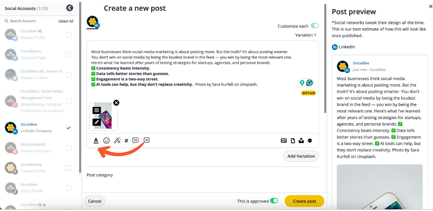Toggle the Customize each switch
433x211 pixels.
click(315, 26)
